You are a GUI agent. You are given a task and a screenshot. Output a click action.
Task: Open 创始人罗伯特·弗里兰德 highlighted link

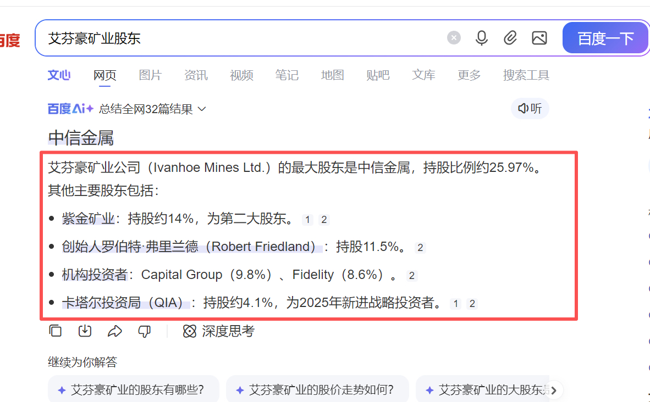pyautogui.click(x=192, y=247)
